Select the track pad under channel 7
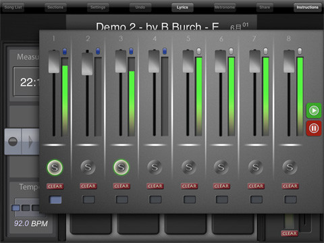Image resolution: width=324 pixels, height=243 pixels. 256,200
